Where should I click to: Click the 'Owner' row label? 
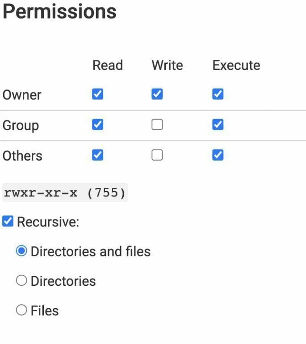tap(22, 95)
